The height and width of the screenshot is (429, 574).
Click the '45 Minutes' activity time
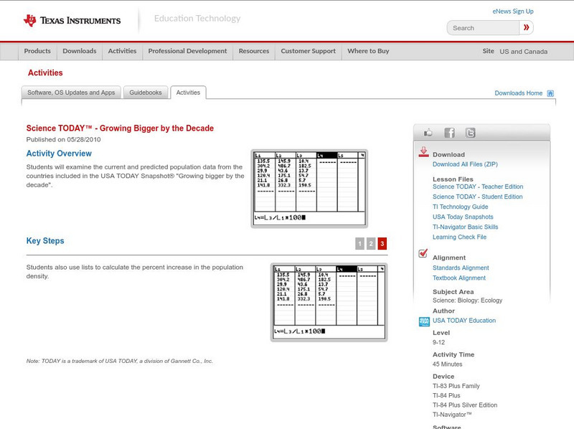point(447,364)
